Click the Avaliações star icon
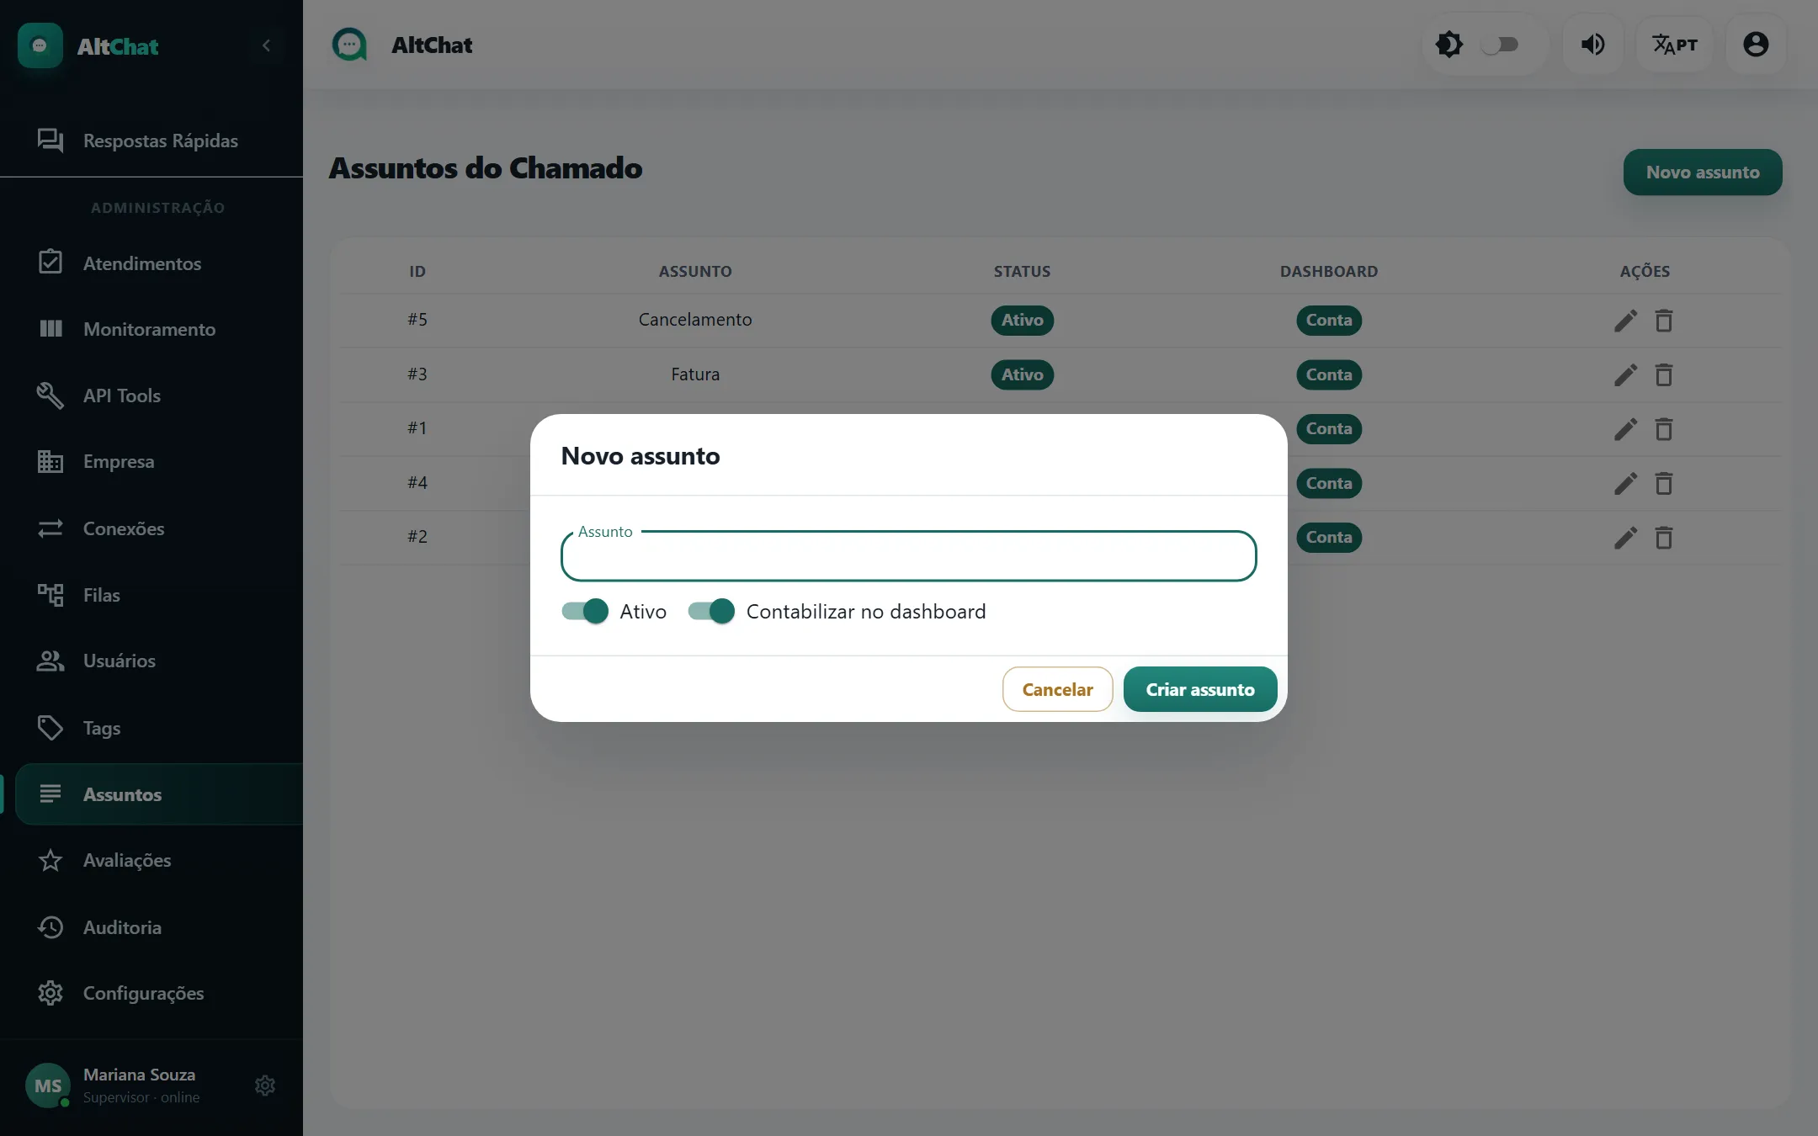Image resolution: width=1818 pixels, height=1136 pixels. (x=50, y=860)
